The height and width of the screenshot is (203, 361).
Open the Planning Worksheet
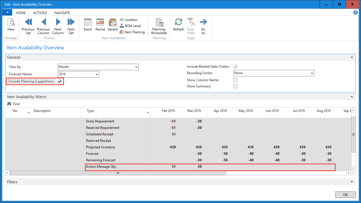pyautogui.click(x=159, y=25)
